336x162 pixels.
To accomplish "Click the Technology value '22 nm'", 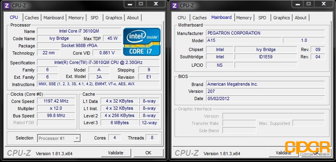I will pos(48,53).
